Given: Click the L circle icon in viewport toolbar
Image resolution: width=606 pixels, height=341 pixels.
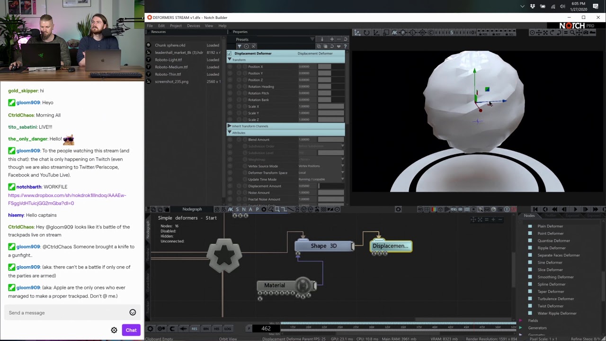Looking at the screenshot, I should click(413, 33).
